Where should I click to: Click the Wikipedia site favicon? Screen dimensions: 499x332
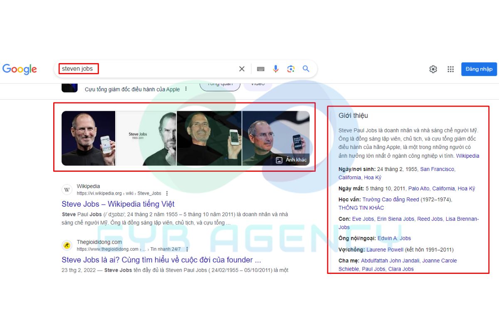pos(67,190)
